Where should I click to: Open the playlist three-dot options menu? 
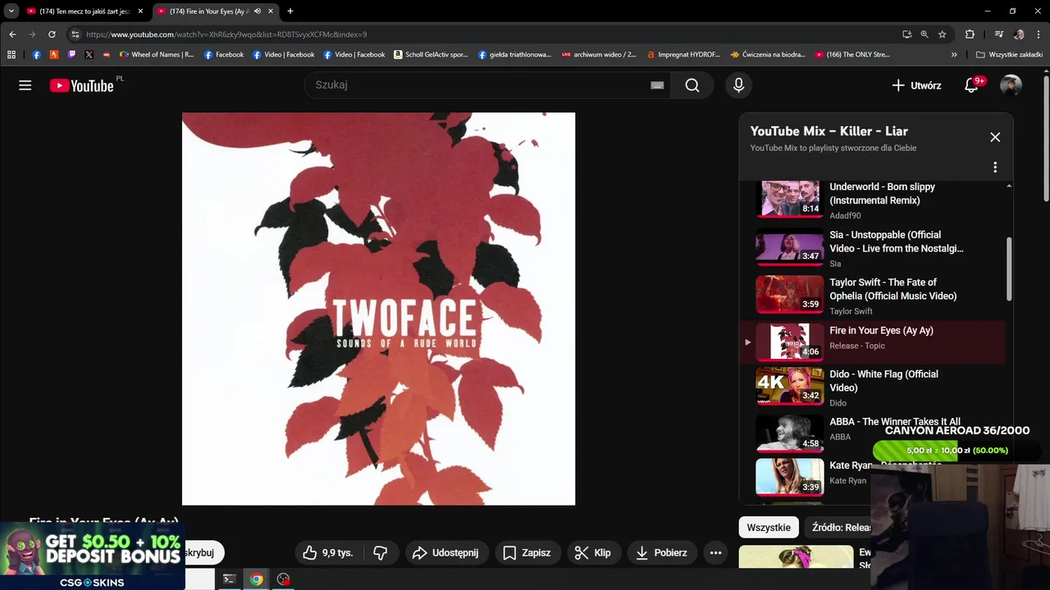point(995,167)
